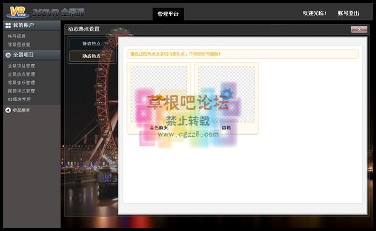Select the 齿轮 hotspot thumbnail
Image resolution: width=376 pixels, height=231 pixels.
point(226,94)
